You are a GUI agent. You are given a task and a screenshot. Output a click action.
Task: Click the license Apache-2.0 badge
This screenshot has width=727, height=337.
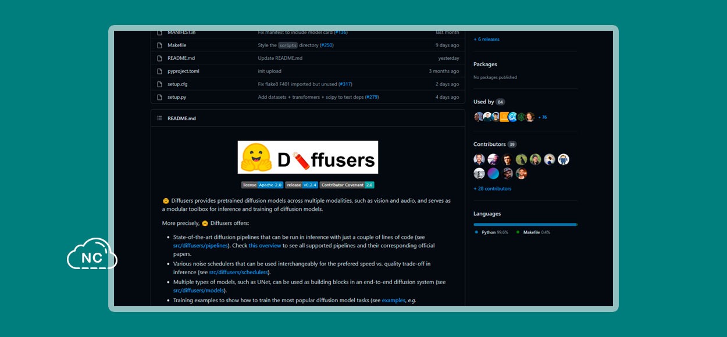tap(262, 185)
